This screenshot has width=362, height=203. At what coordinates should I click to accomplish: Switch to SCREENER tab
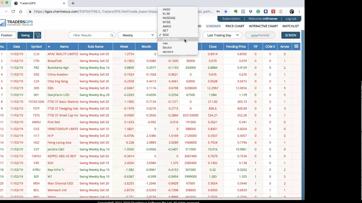(x=213, y=26)
